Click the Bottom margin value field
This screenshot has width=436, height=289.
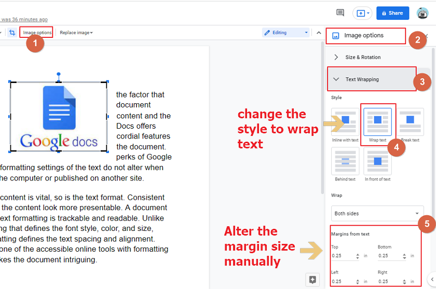click(389, 256)
